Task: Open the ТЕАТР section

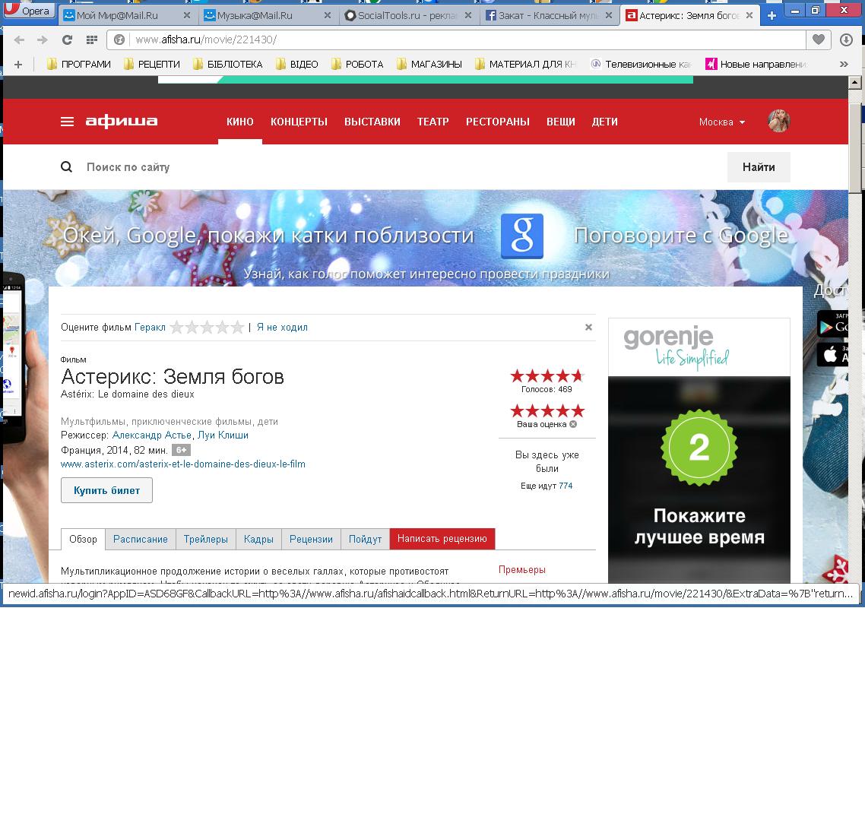Action: click(433, 122)
